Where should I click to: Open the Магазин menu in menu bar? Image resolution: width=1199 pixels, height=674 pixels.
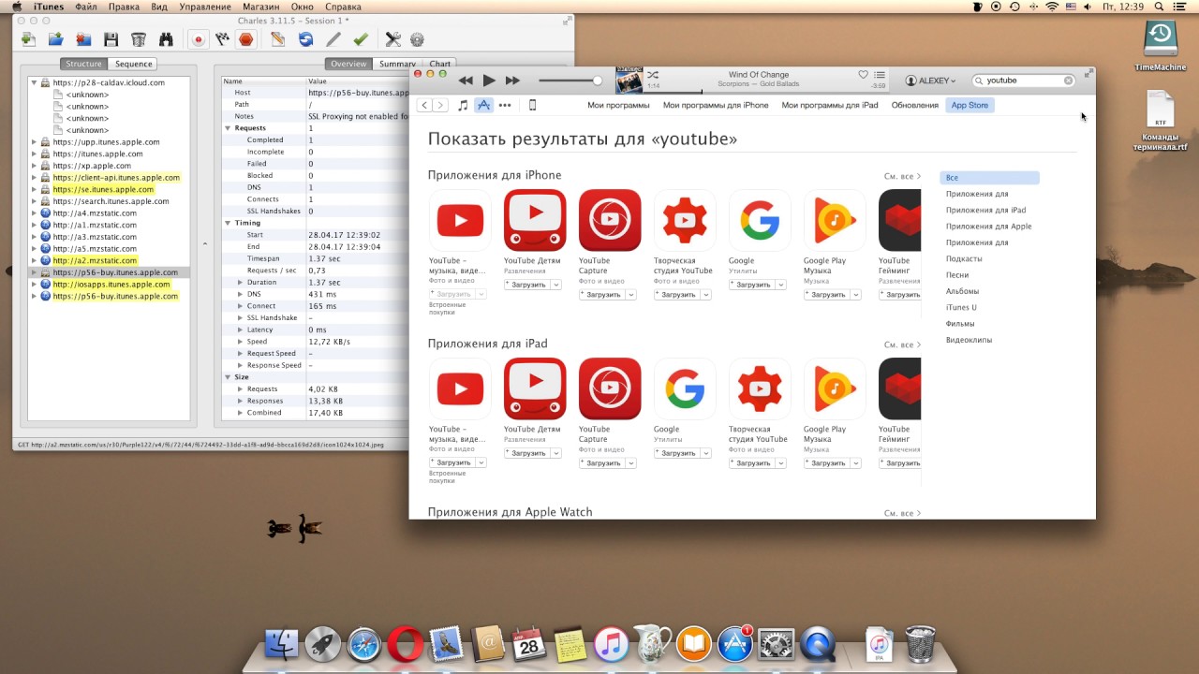pyautogui.click(x=262, y=7)
